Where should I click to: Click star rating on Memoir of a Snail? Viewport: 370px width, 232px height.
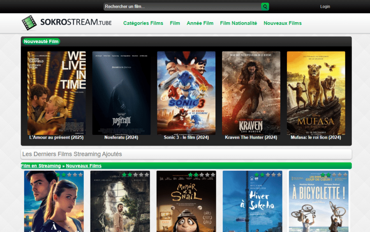(202, 175)
